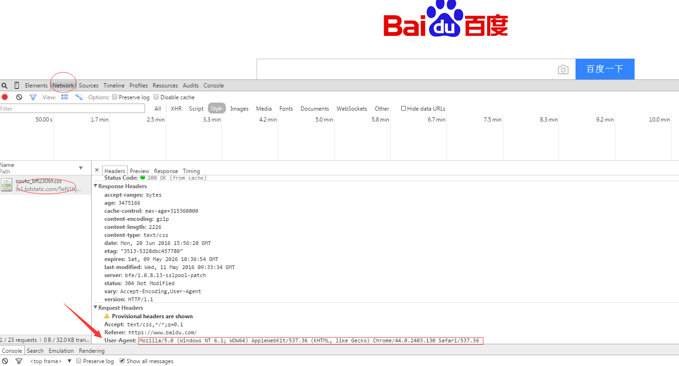
Task: Open the top frame context dropdown
Action: pos(51,361)
